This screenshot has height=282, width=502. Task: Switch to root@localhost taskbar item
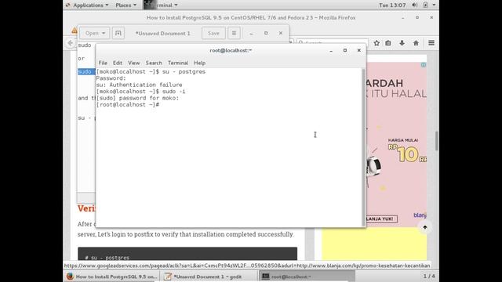(307, 277)
